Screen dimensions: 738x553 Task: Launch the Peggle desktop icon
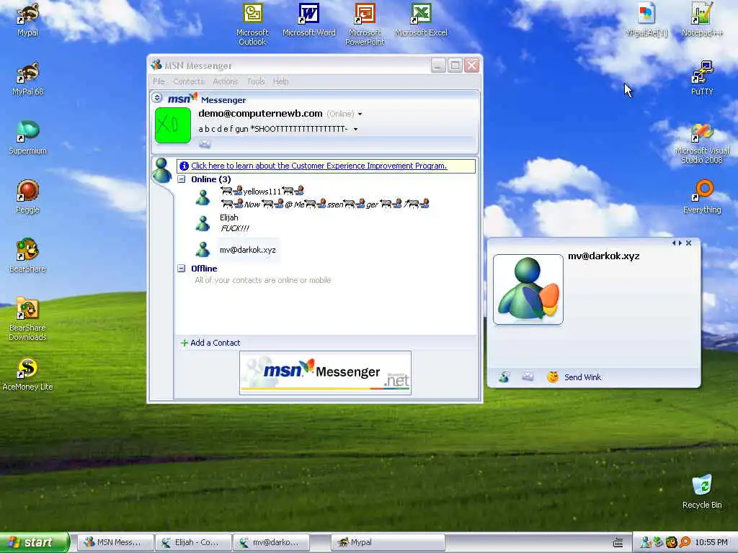click(28, 197)
